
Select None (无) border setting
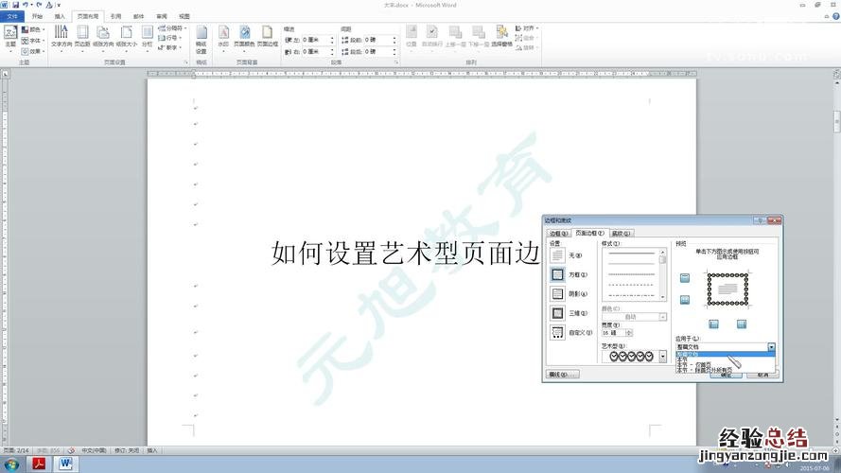coord(567,255)
